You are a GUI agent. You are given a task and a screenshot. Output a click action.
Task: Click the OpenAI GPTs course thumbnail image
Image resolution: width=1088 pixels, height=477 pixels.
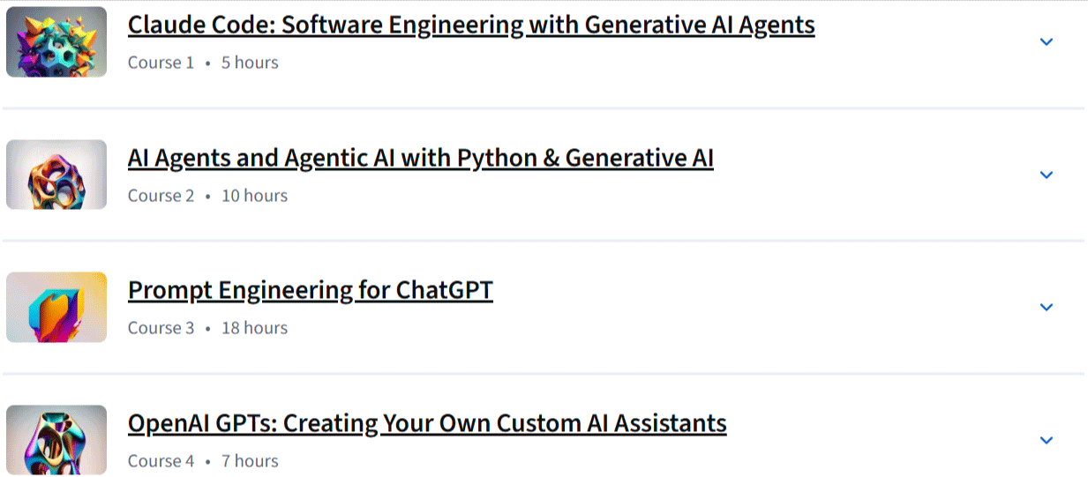[x=56, y=440]
